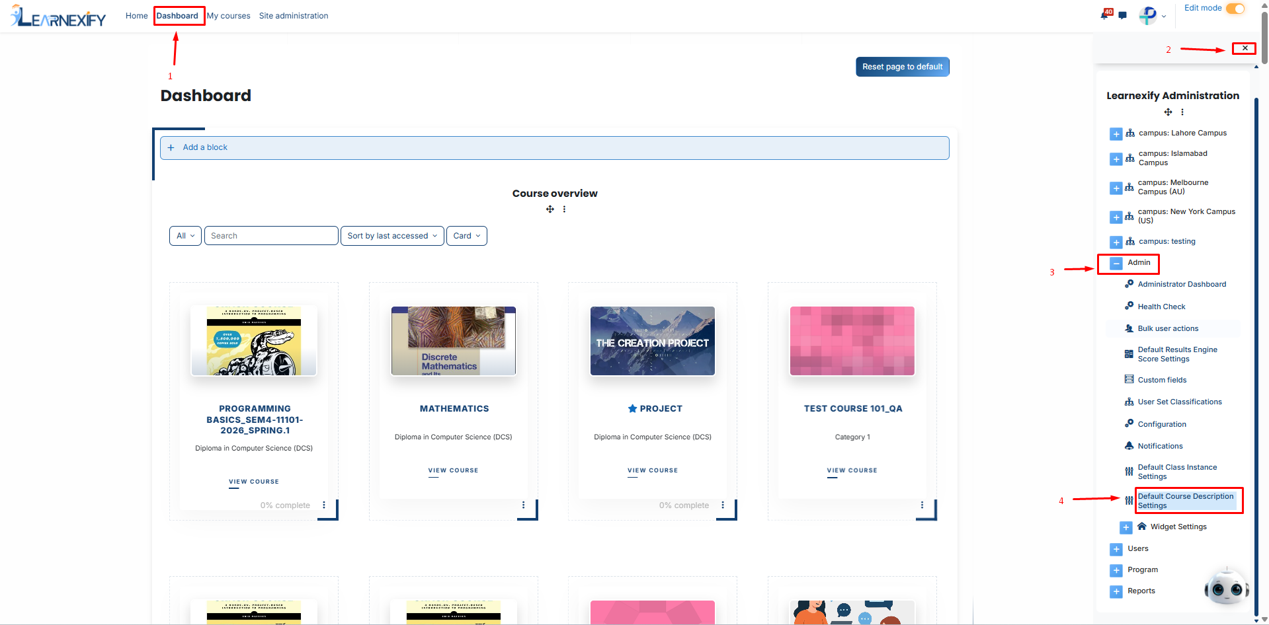The image size is (1269, 625).
Task: Open the notifications bell icon
Action: click(1105, 15)
